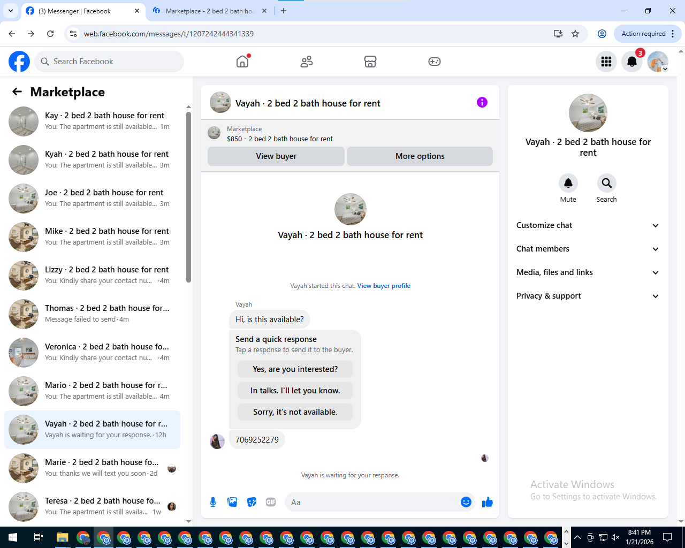This screenshot has height=548, width=685.
Task: Open Windows notification center icon
Action: pyautogui.click(x=667, y=537)
